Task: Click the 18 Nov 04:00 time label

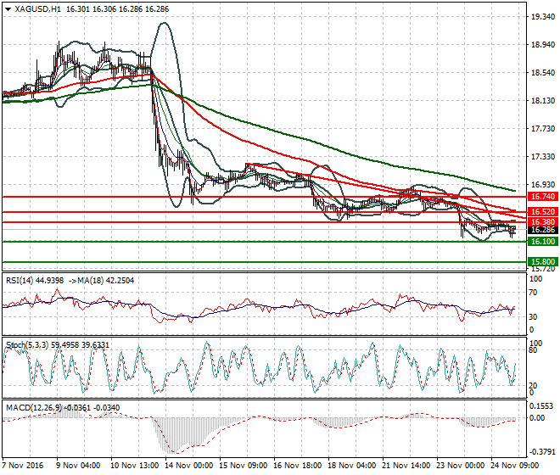Action: tap(351, 466)
